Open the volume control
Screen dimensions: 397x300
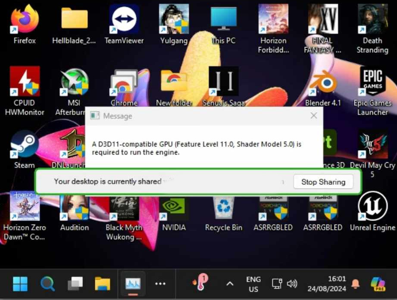pos(292,284)
